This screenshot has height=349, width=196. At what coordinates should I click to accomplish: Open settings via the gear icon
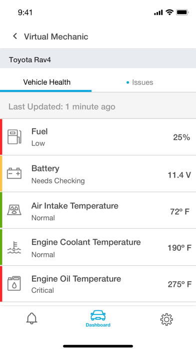(x=166, y=319)
